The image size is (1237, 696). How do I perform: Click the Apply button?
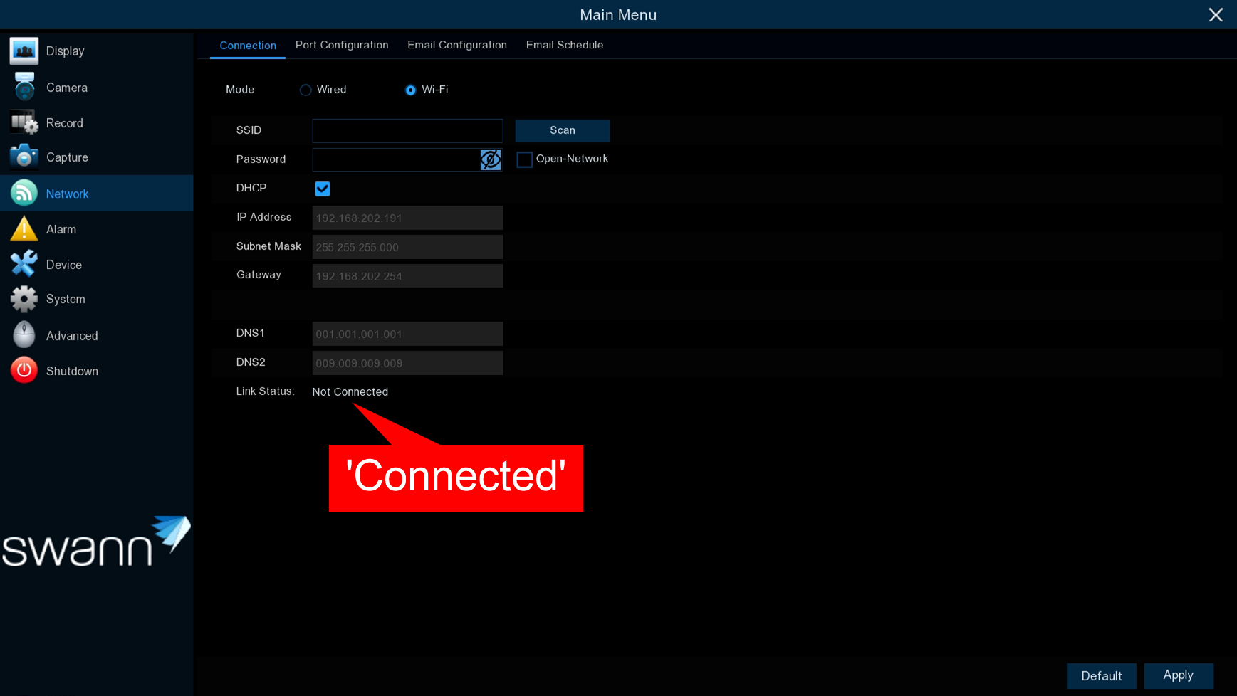tap(1178, 675)
